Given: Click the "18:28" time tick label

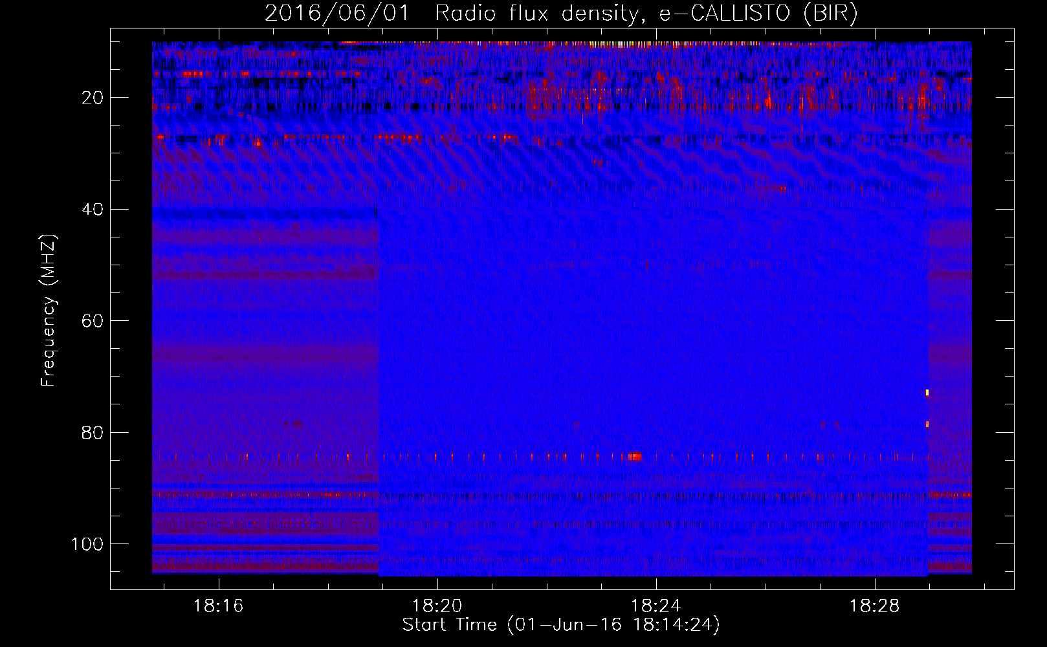Looking at the screenshot, I should (875, 606).
